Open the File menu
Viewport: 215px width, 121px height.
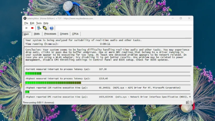point(26,23)
